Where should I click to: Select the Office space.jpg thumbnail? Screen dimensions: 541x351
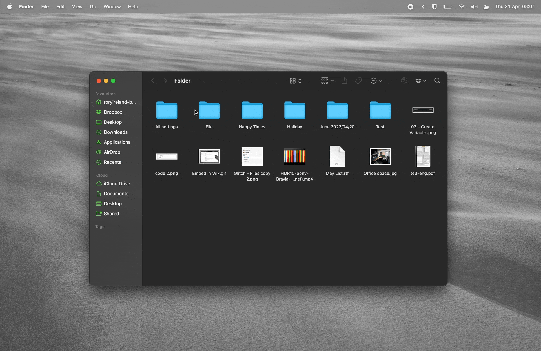click(380, 157)
